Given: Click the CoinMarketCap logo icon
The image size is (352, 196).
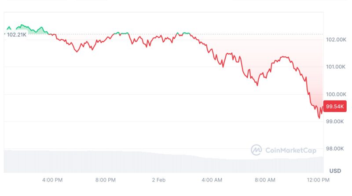Looking at the screenshot, I should click(x=256, y=150).
